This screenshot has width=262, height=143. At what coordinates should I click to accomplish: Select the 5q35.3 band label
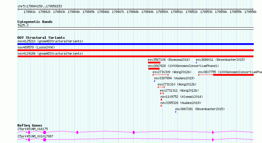click(23, 25)
